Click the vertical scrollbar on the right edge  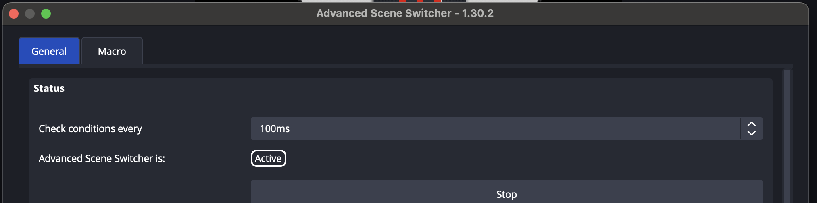(x=787, y=136)
